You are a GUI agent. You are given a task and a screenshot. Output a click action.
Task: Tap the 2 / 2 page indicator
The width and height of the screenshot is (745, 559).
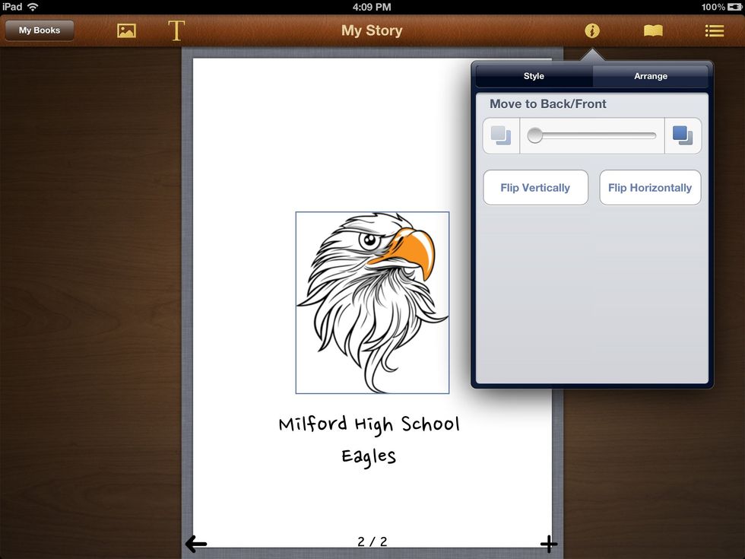(372, 542)
